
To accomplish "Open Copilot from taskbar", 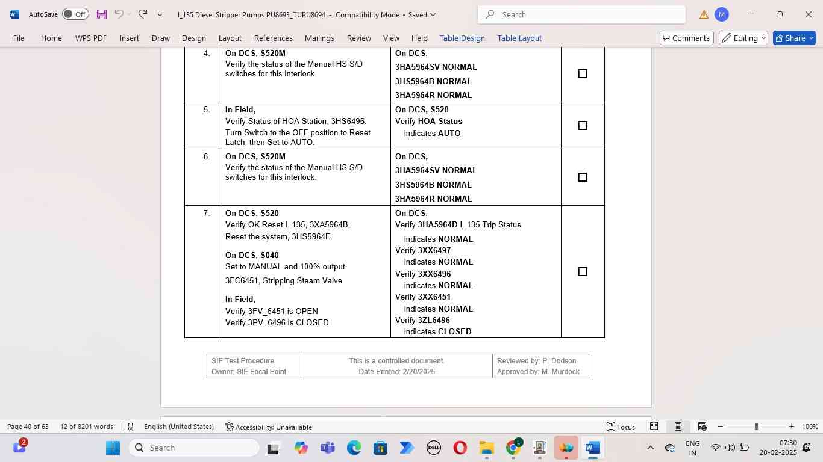I will [301, 448].
